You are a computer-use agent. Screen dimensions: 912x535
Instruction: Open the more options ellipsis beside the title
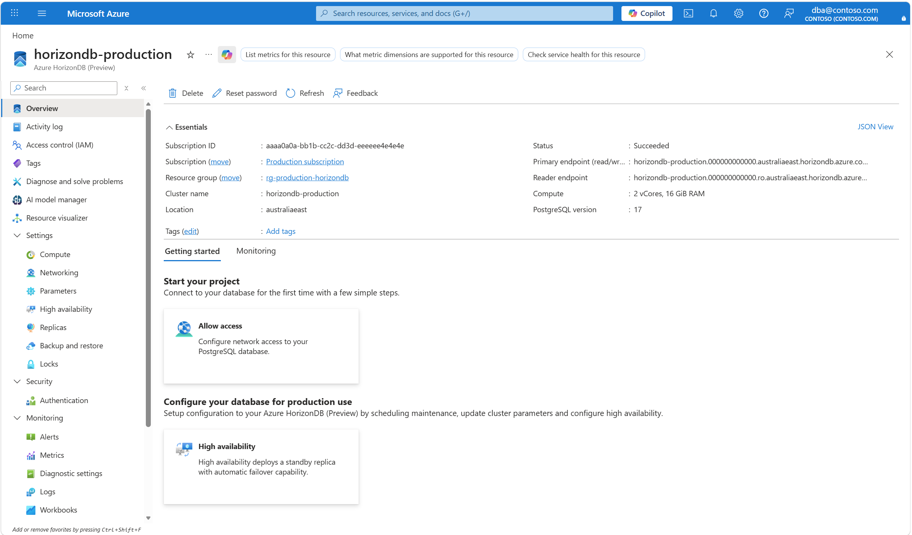click(x=209, y=55)
